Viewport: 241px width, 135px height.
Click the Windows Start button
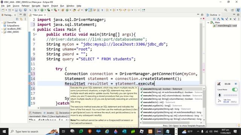[x=4, y=132]
